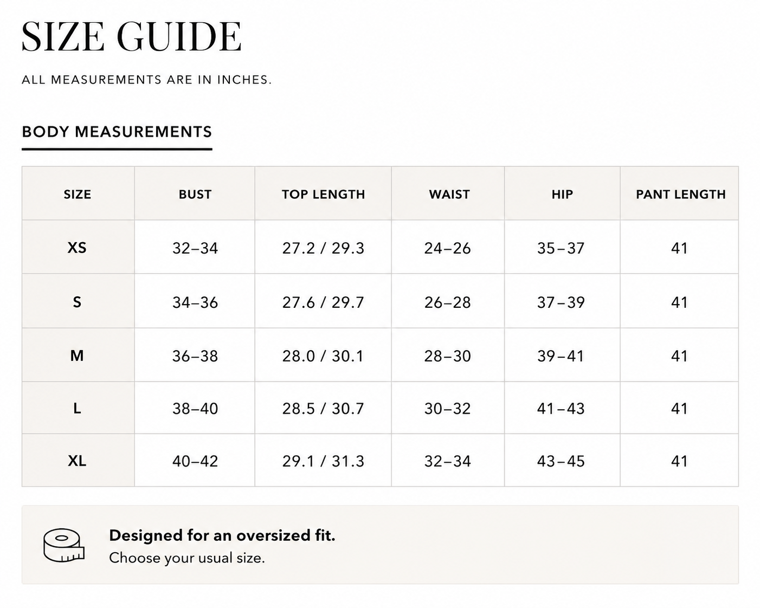Viewport: 760px width, 608px height.
Task: Click the measuring tape icon
Action: 64,545
